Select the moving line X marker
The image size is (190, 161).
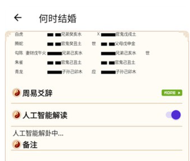(98, 34)
